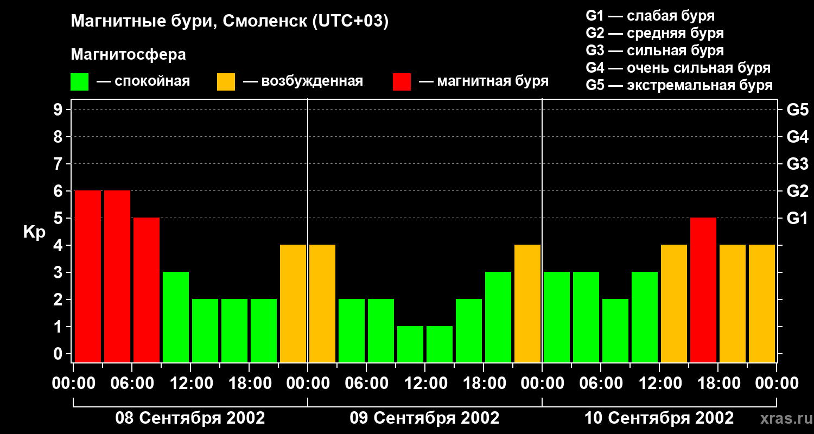
Task: Click the '18:00' time label of 09 Сентября
Action: (484, 384)
